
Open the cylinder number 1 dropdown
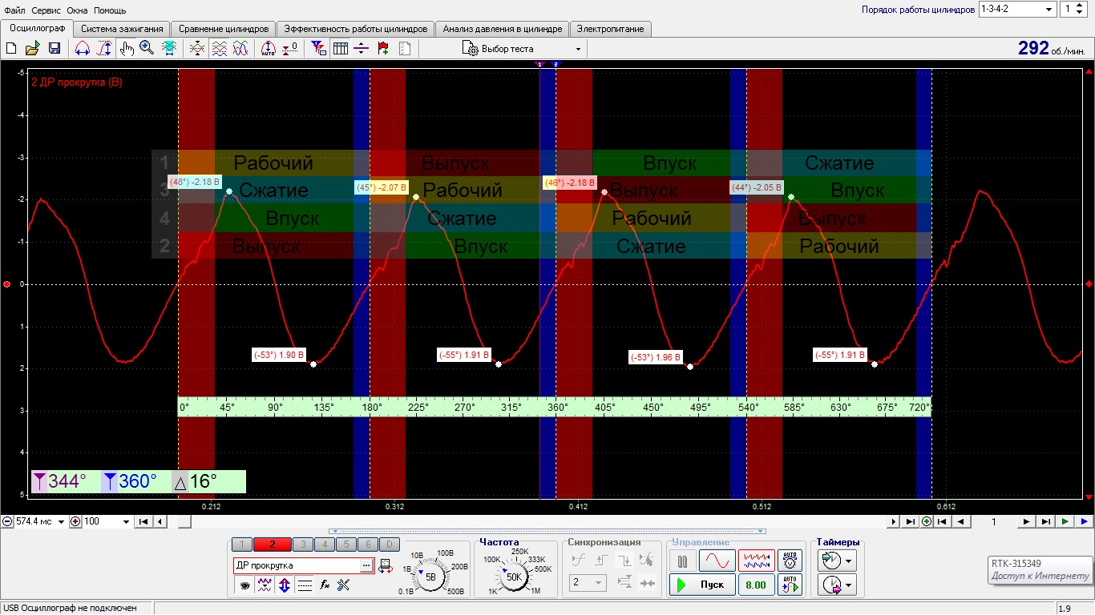click(x=1072, y=10)
